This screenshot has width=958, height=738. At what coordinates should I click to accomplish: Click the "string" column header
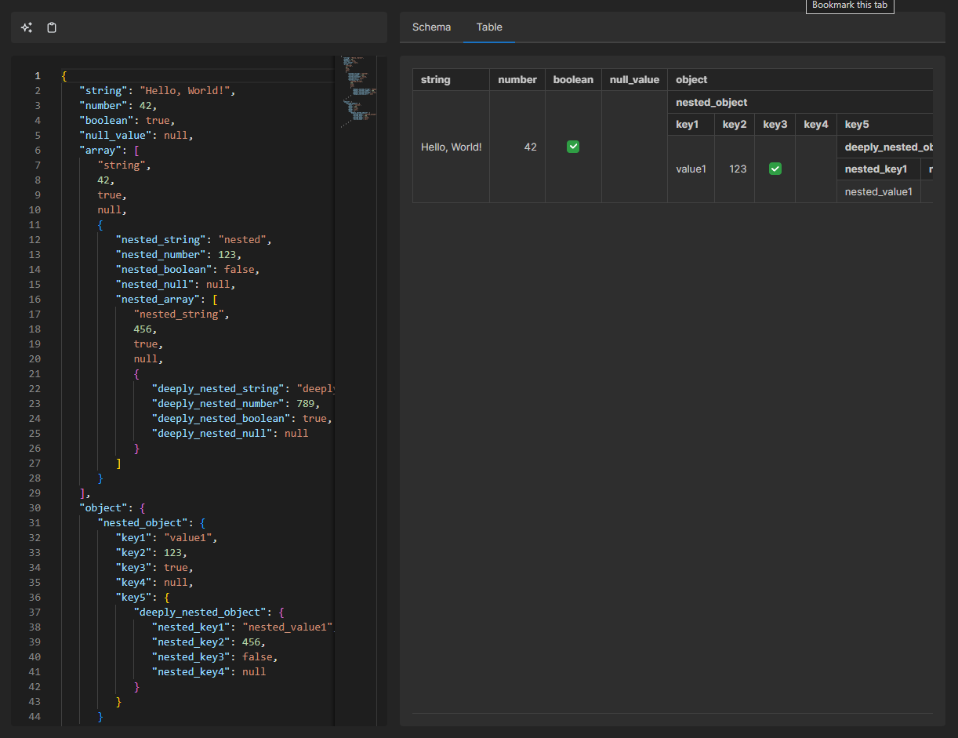point(436,79)
